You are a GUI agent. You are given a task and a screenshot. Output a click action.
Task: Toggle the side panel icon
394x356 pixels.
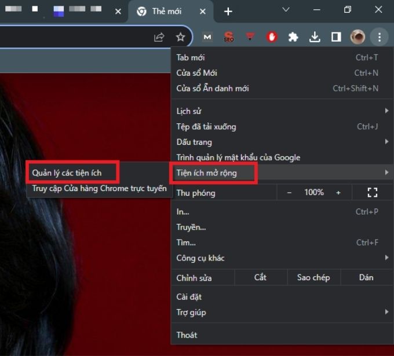coord(336,37)
